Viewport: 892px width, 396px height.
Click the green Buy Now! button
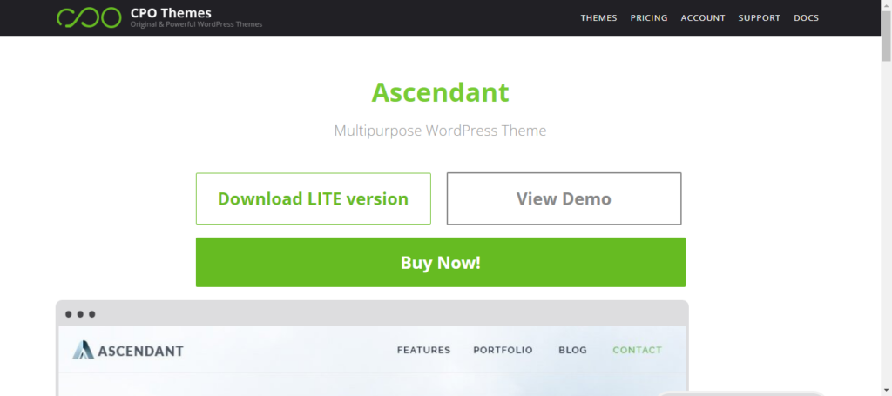[440, 263]
